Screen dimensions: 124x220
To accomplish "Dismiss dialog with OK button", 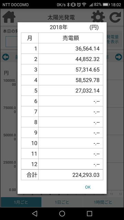I will pos(88,187).
